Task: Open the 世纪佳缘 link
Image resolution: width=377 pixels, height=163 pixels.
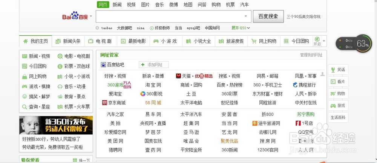Action: (229, 103)
